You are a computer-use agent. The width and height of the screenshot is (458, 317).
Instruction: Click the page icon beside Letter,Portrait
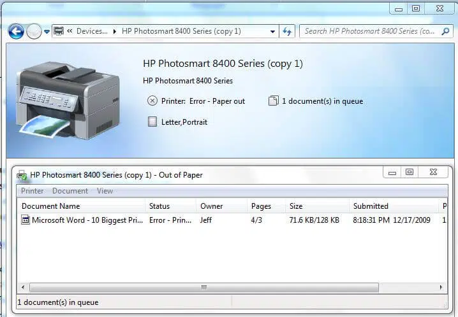coord(152,122)
